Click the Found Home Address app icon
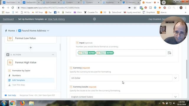 19,31
